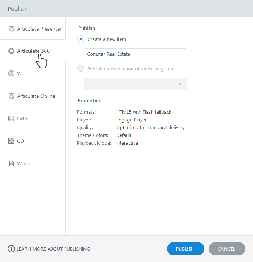Click the info icon beside Learn More
This screenshot has height=262, width=253.
click(x=11, y=249)
